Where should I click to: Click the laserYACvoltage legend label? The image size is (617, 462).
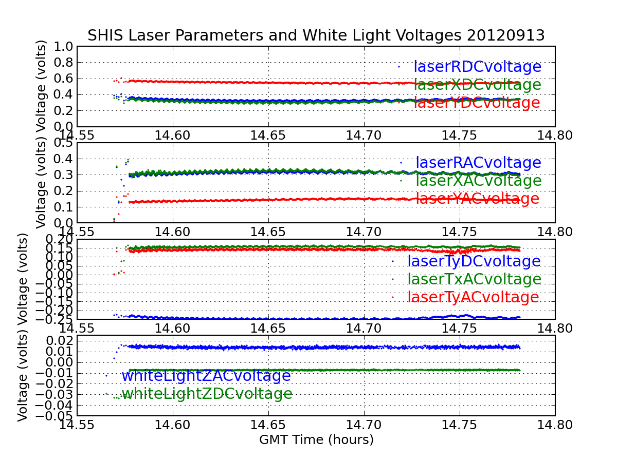(477, 199)
